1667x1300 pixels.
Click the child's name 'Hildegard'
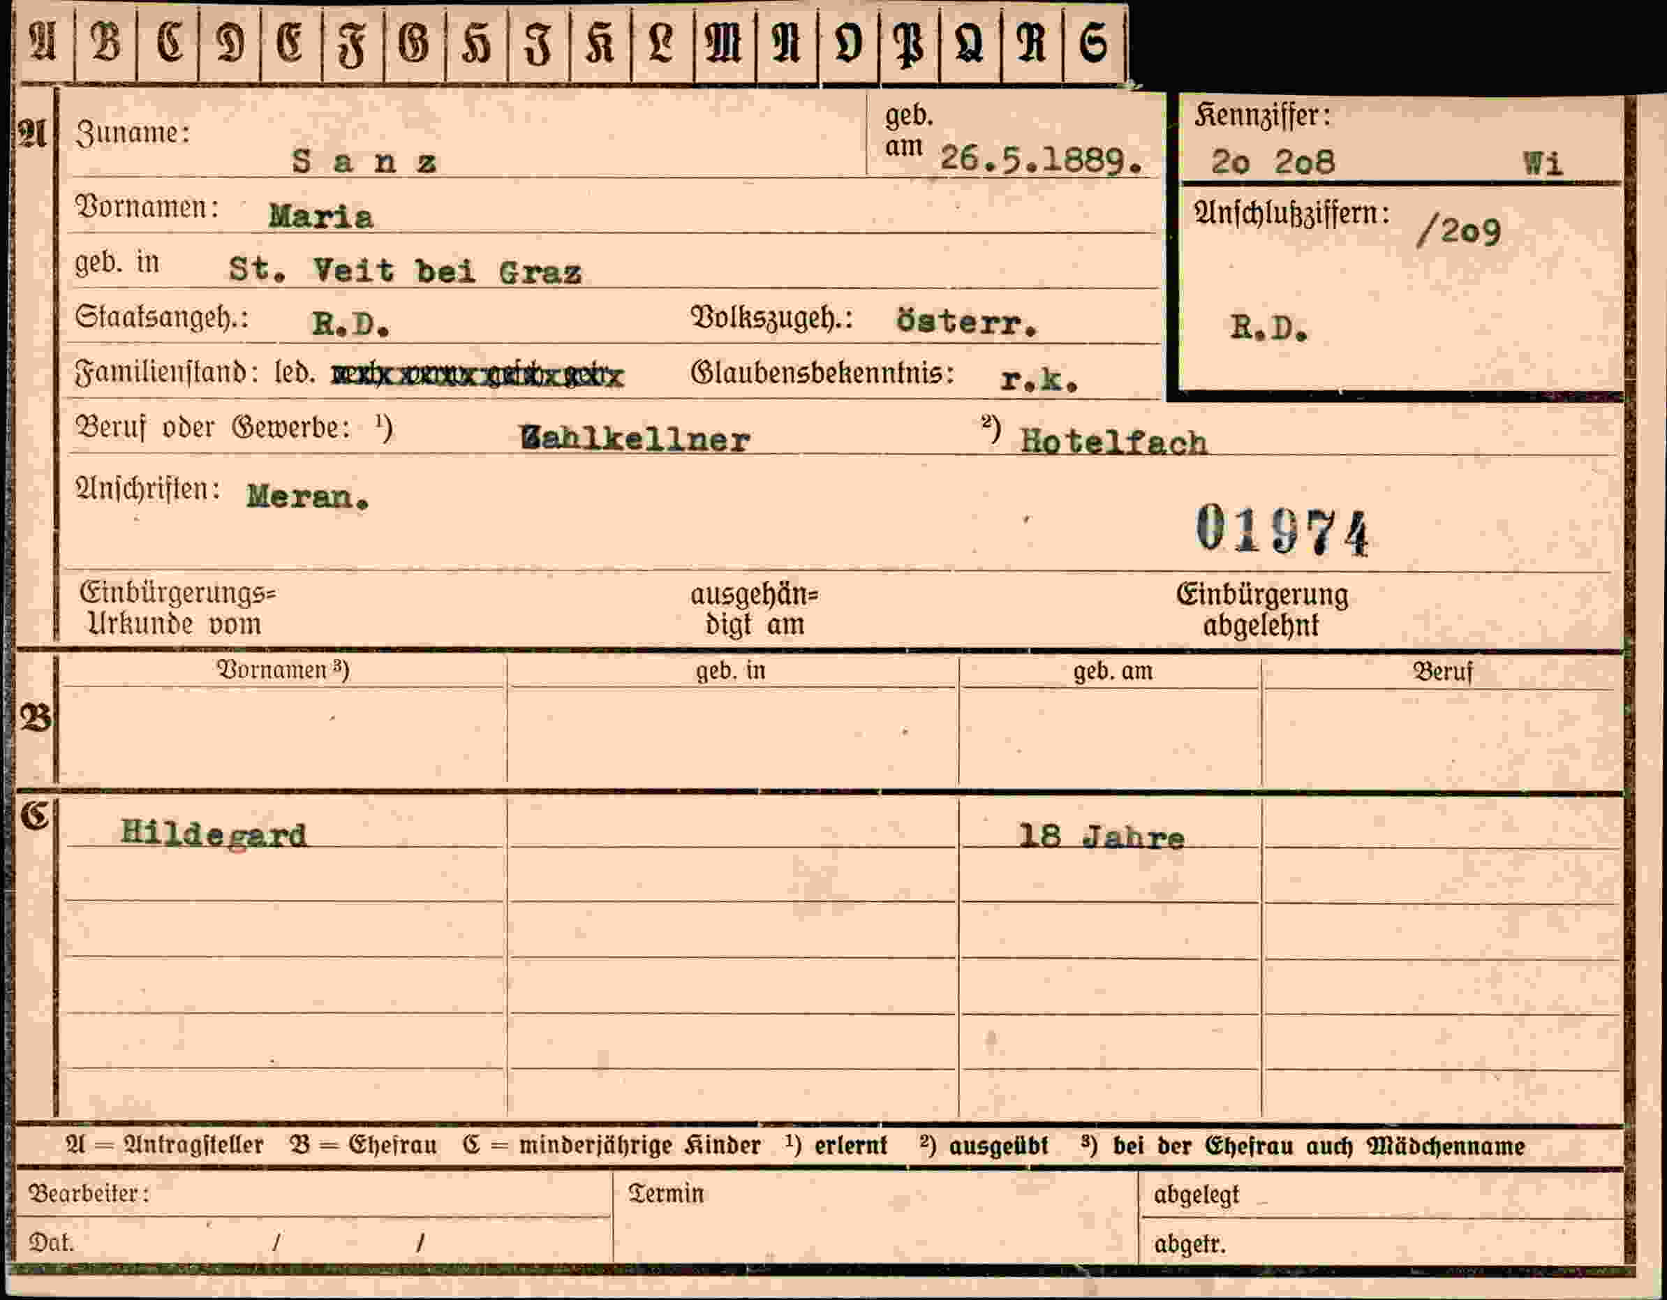click(214, 834)
